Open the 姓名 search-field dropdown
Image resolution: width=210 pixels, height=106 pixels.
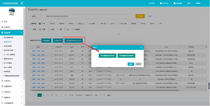pos(37,16)
